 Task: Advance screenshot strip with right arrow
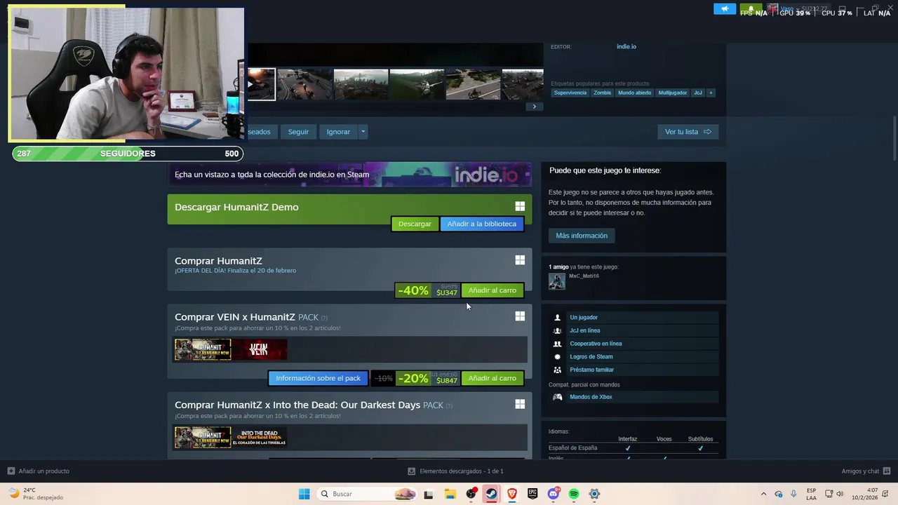[x=534, y=107]
